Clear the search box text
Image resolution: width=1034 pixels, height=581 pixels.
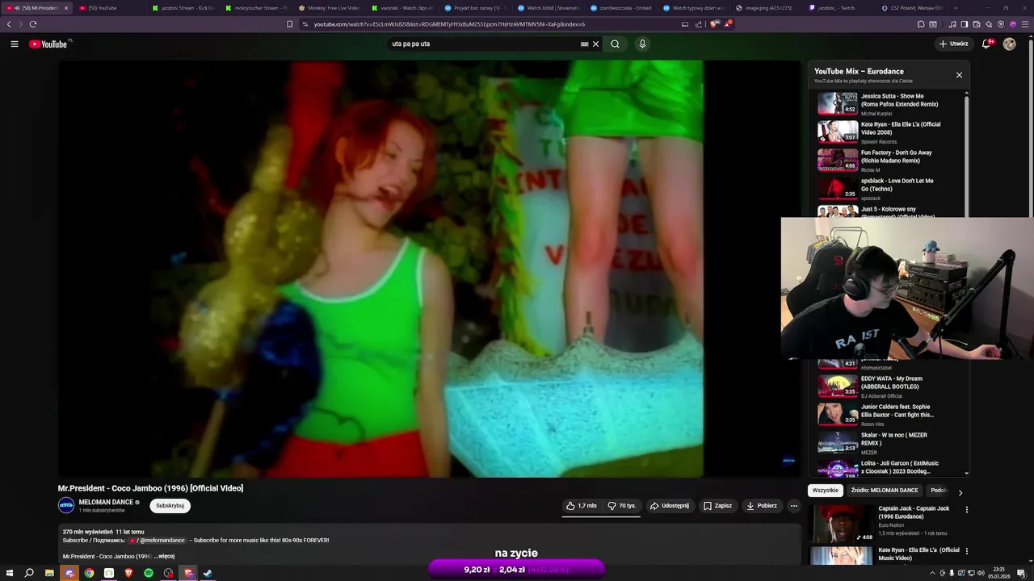[x=596, y=44]
